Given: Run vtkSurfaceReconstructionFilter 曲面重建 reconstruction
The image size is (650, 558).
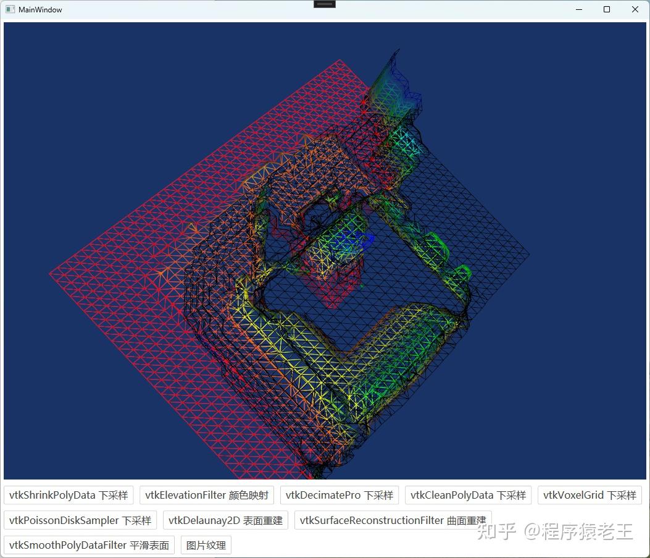Looking at the screenshot, I should tap(393, 520).
